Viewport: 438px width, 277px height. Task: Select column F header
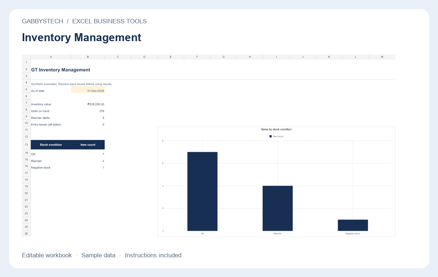coord(197,57)
